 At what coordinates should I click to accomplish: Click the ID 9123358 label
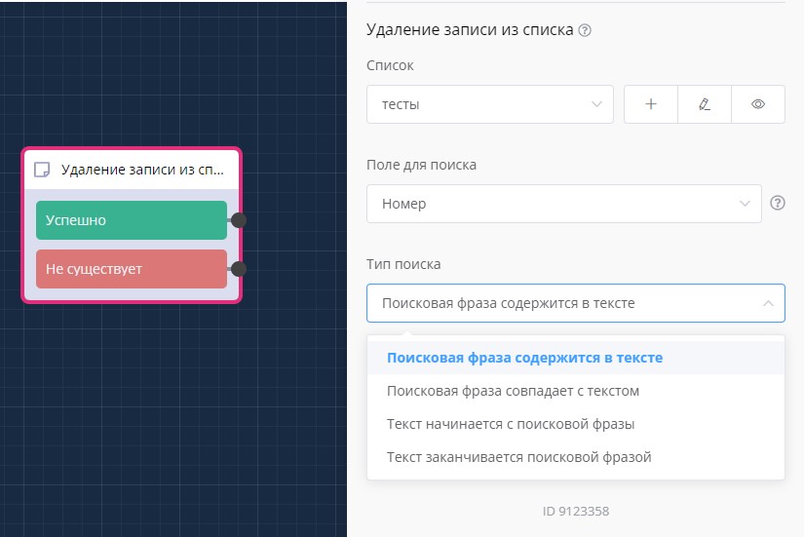coord(575,511)
